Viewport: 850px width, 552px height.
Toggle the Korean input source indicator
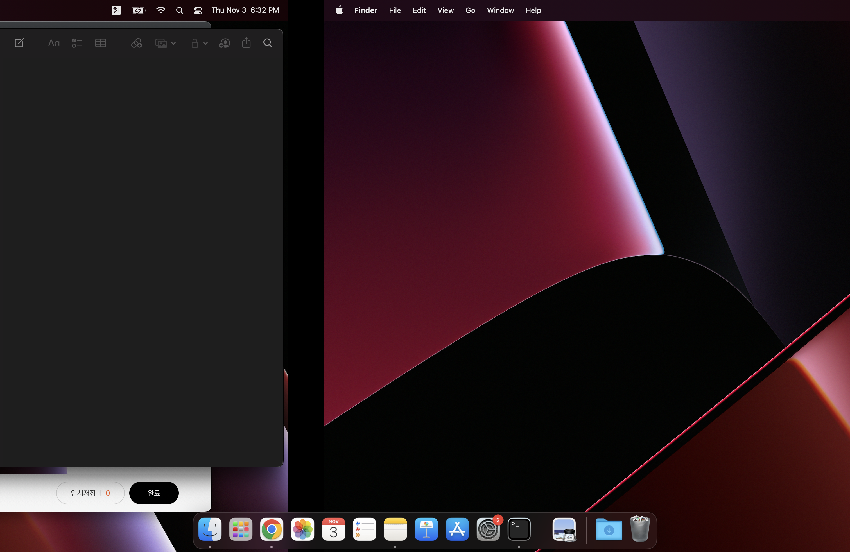(116, 10)
